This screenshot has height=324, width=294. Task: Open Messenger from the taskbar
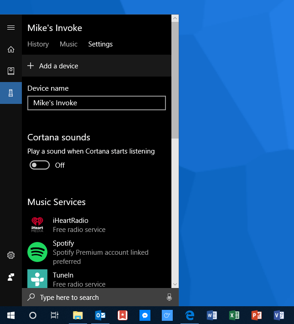click(x=145, y=315)
